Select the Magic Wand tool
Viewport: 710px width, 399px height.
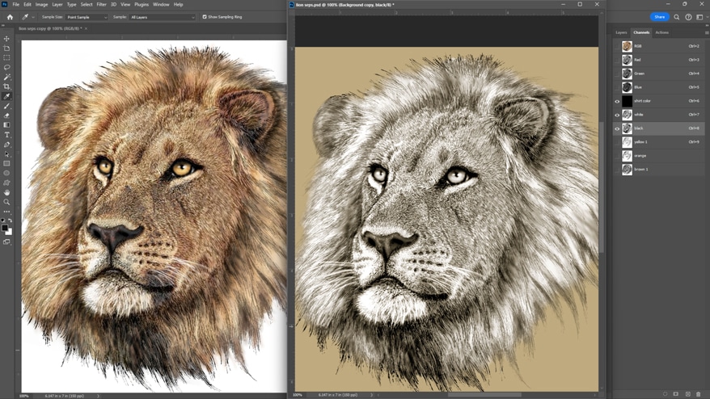click(7, 78)
